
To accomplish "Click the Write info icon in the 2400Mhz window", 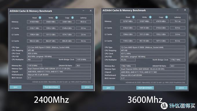I will 56,18.
